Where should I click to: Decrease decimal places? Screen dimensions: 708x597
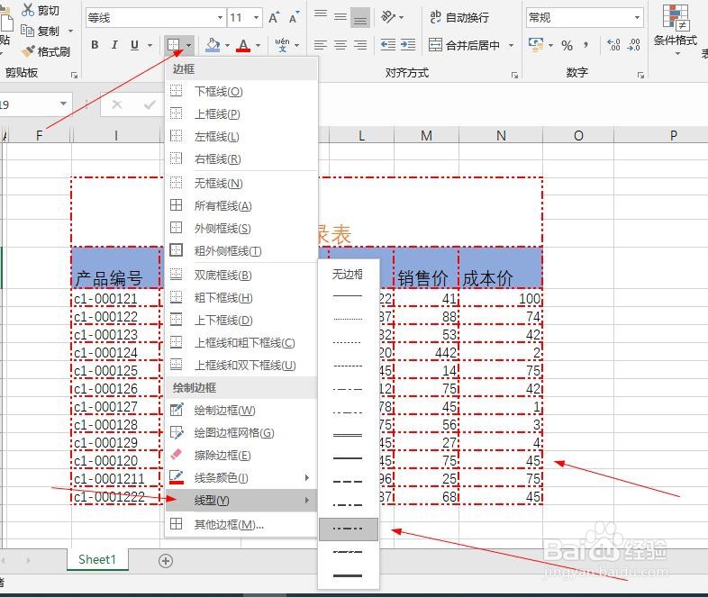(634, 45)
